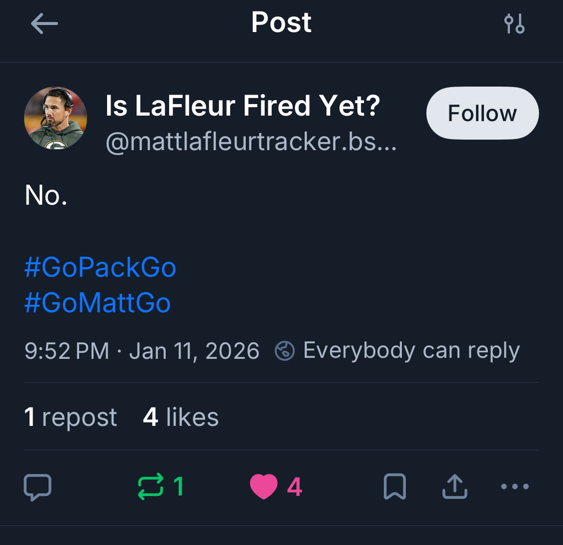563x545 pixels.
Task: Open thread preferences sliders icon
Action: tap(514, 24)
